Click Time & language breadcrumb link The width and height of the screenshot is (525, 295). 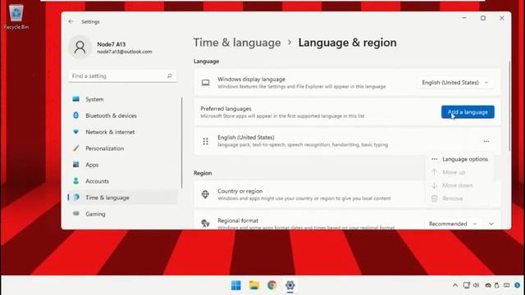click(x=237, y=43)
